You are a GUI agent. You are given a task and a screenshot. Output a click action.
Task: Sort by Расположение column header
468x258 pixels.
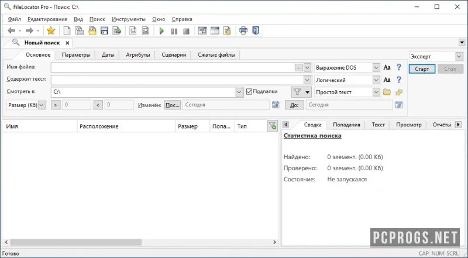126,126
